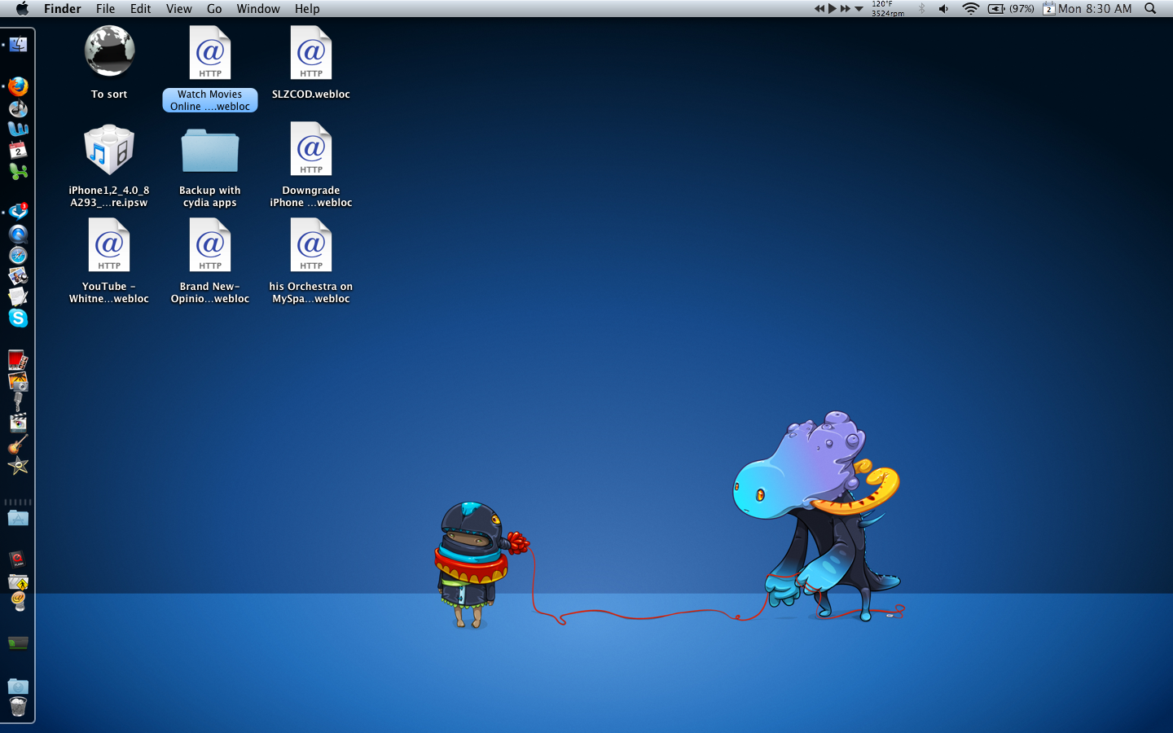1173x733 pixels.
Task: Open Flash icon in the dock
Action: (18, 560)
